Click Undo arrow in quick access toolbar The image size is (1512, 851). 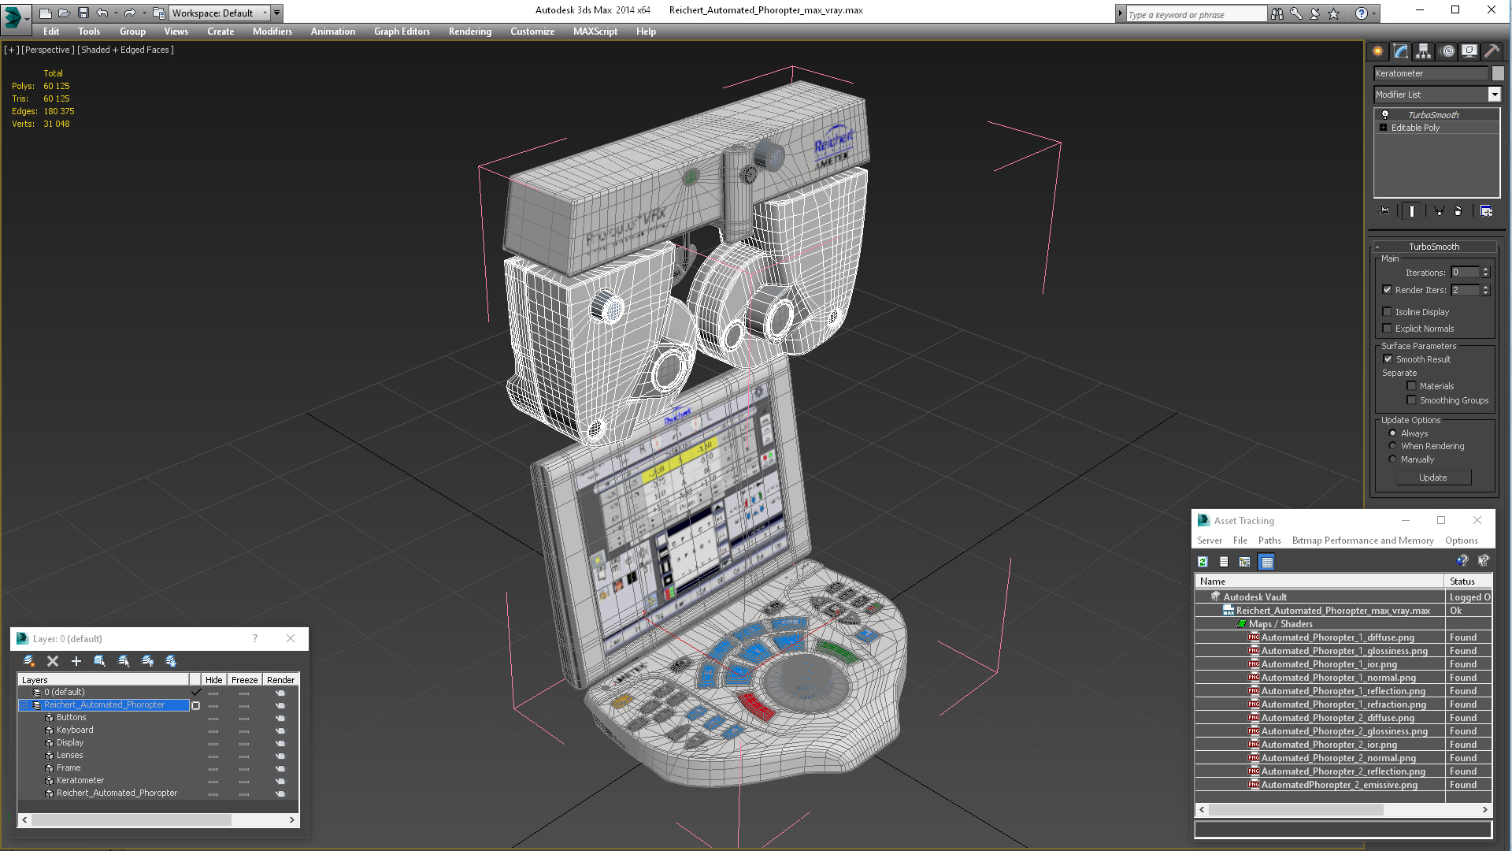coord(102,13)
